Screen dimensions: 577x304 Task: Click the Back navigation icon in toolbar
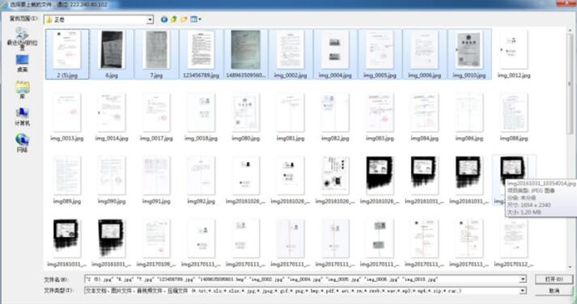164,19
